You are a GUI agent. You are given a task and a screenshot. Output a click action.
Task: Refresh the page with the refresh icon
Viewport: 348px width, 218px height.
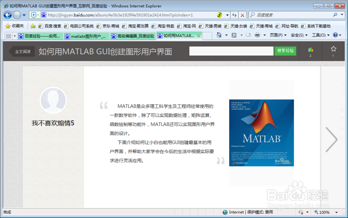(x=234, y=15)
